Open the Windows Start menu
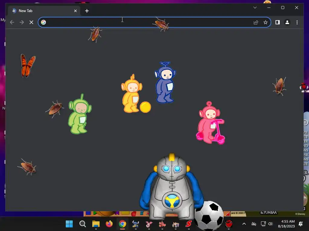309x231 pixels. (69, 224)
